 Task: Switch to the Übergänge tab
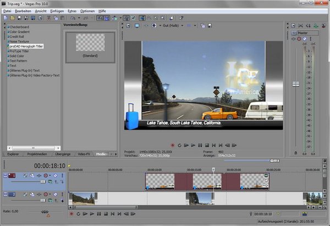[62, 154]
